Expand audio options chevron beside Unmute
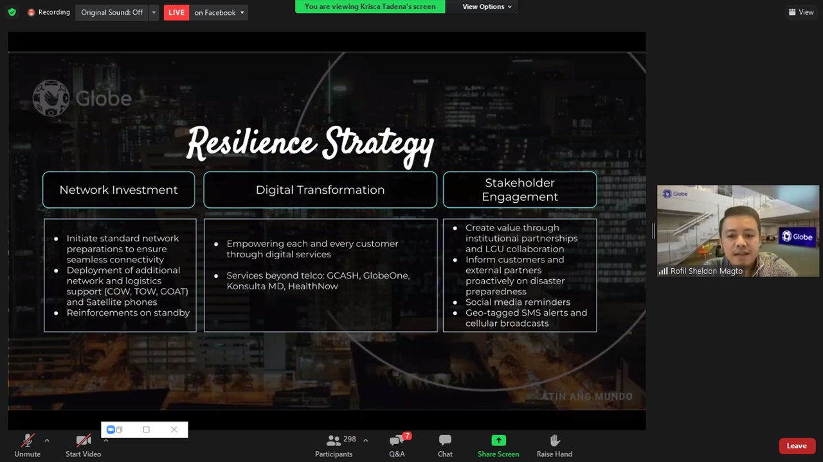Viewport: 823px width, 462px height. tap(46, 440)
